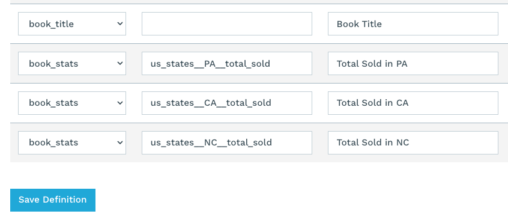Click the us_states__CA__total_sold input field
The image size is (508, 220).
[x=227, y=103]
